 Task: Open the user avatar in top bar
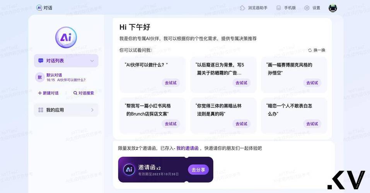click(x=333, y=8)
